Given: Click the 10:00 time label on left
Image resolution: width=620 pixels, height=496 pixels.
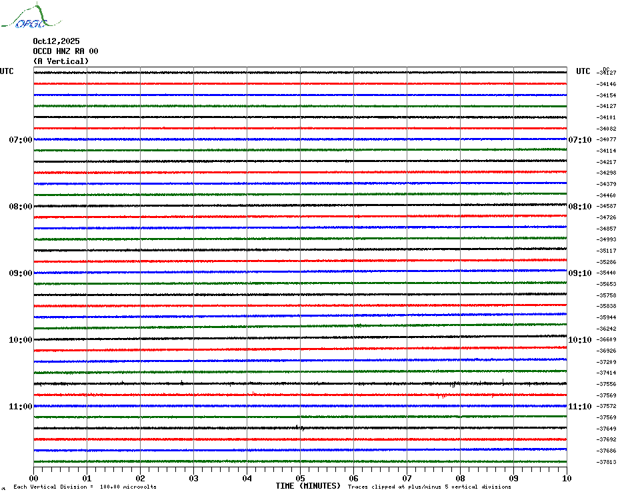Looking at the screenshot, I should 21,340.
